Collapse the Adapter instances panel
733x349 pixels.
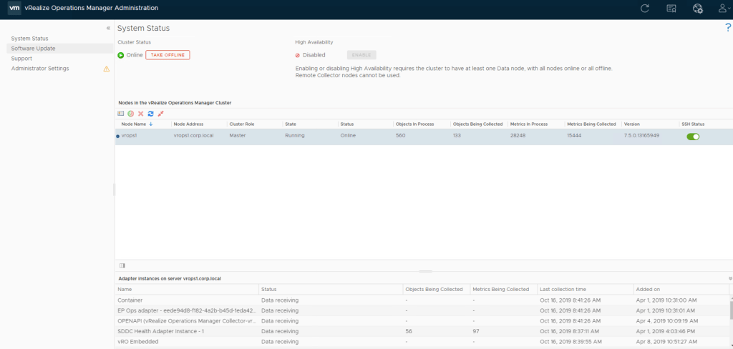coord(729,277)
